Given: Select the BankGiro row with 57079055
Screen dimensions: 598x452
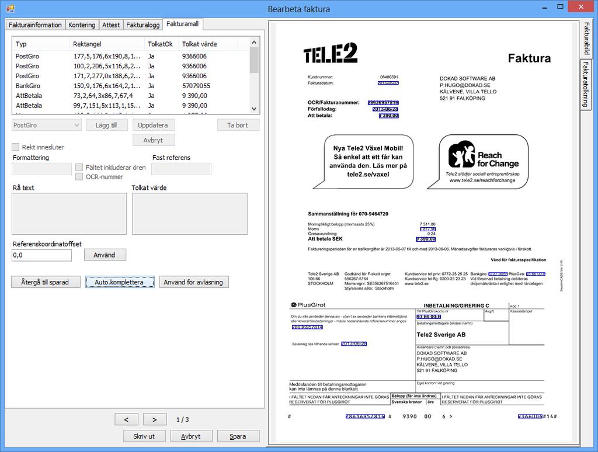Looking at the screenshot, I should tap(131, 86).
